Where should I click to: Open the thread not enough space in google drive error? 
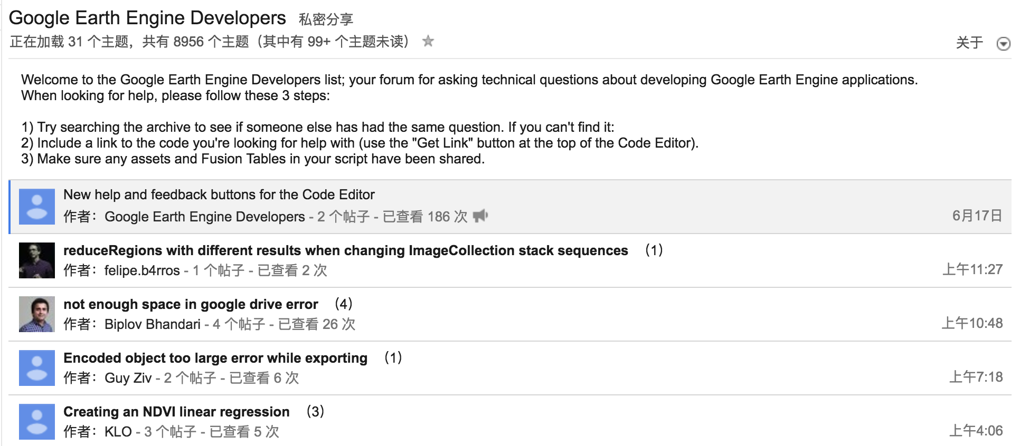190,304
